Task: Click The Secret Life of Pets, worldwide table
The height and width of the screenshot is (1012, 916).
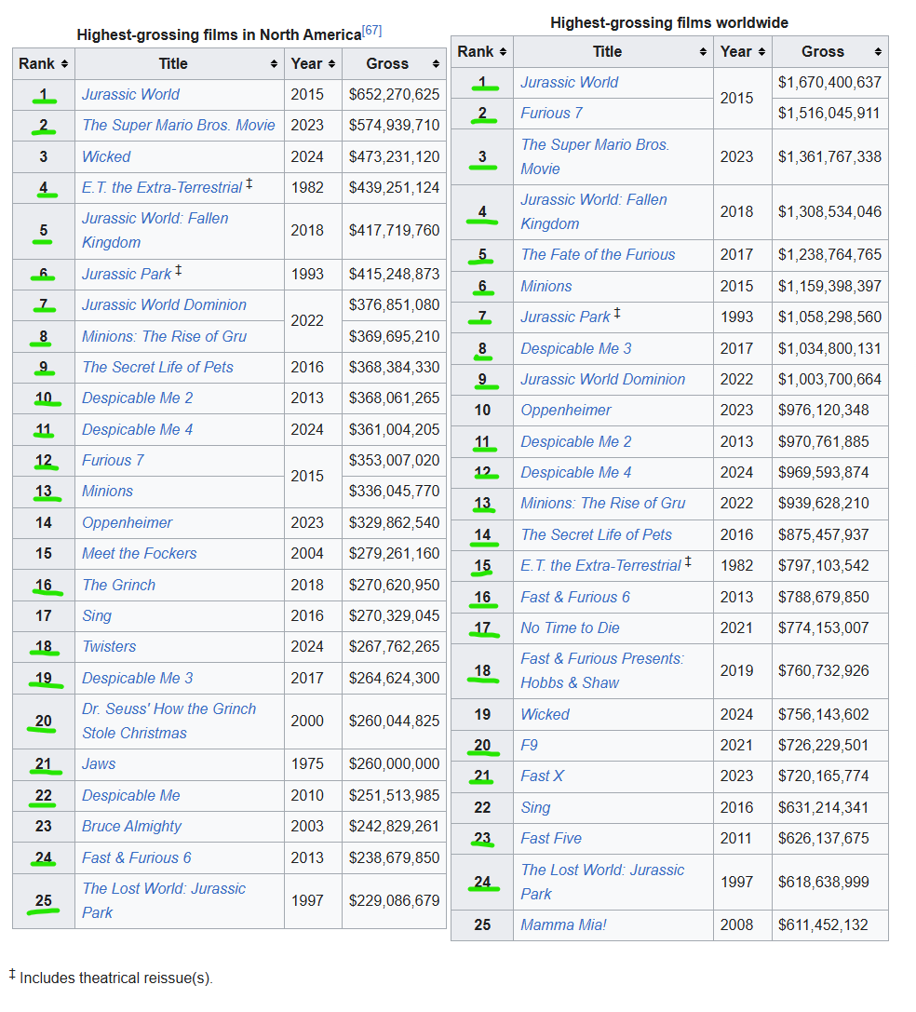Action: pos(597,535)
